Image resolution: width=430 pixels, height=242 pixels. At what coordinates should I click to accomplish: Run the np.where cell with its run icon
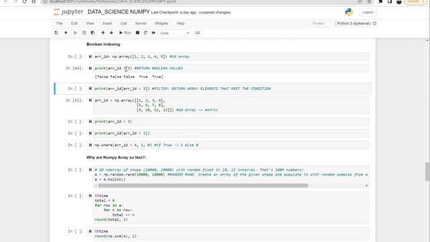pos(90,145)
